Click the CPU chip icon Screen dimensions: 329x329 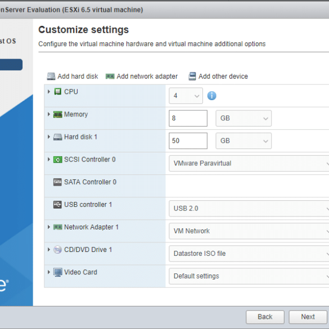[x=58, y=92]
